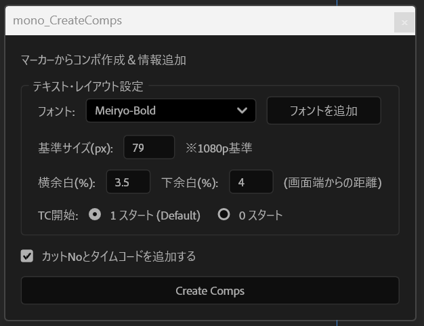Focus the 基準サイズ field showing 79

point(149,147)
